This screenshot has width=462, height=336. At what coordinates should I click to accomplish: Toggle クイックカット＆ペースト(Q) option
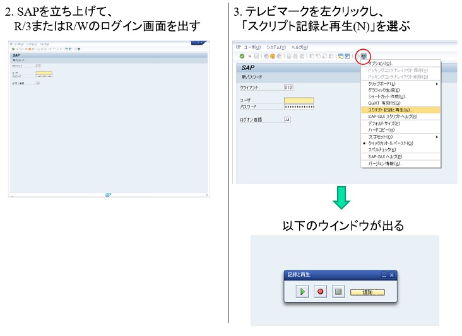click(401, 143)
